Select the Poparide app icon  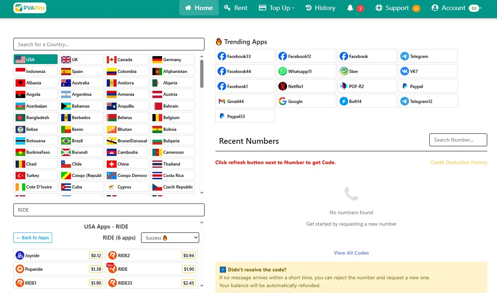pos(19,269)
